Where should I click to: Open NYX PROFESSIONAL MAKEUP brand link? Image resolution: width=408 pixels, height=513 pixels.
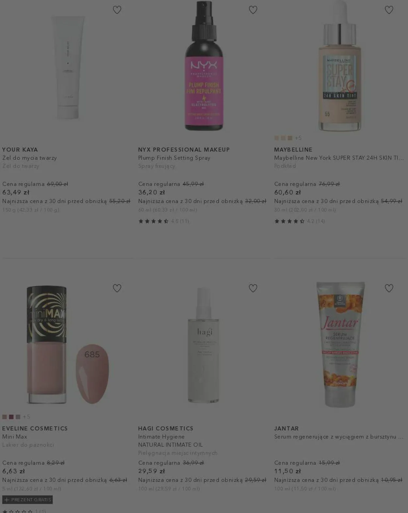point(184,149)
